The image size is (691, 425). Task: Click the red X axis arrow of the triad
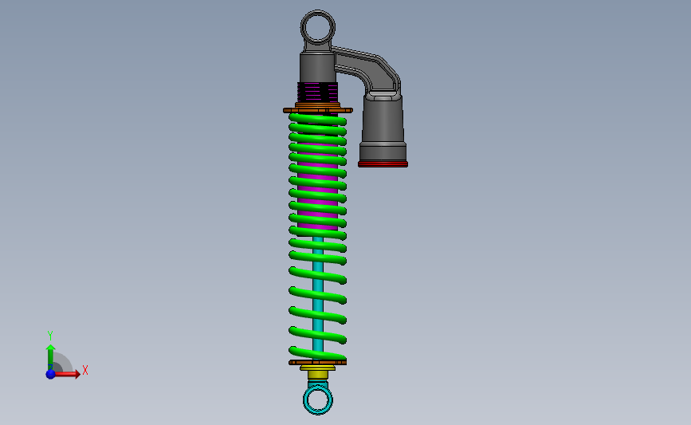[68, 374]
